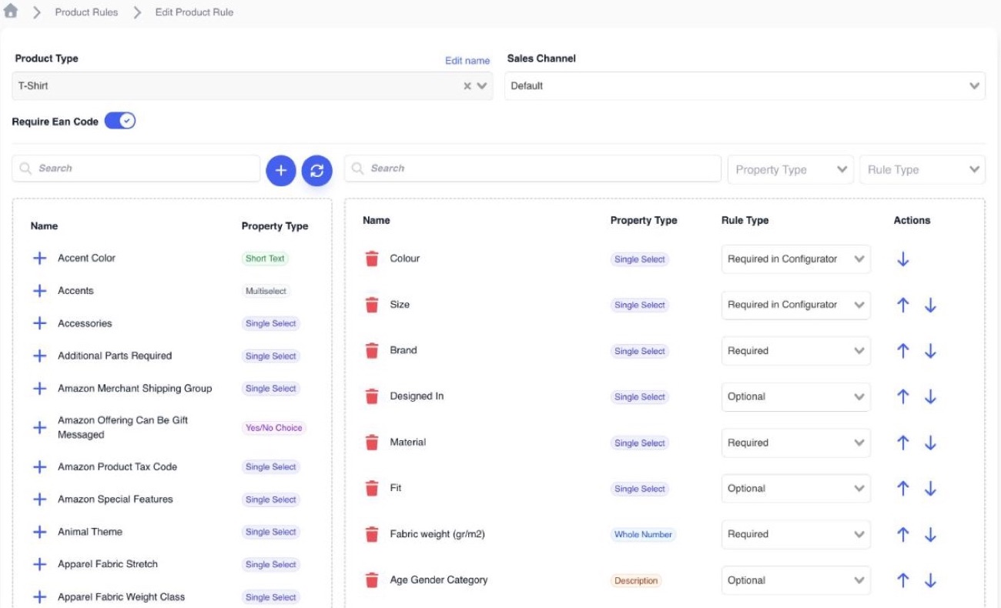Delete the Material rule
The height and width of the screenshot is (608, 1001).
[372, 443]
